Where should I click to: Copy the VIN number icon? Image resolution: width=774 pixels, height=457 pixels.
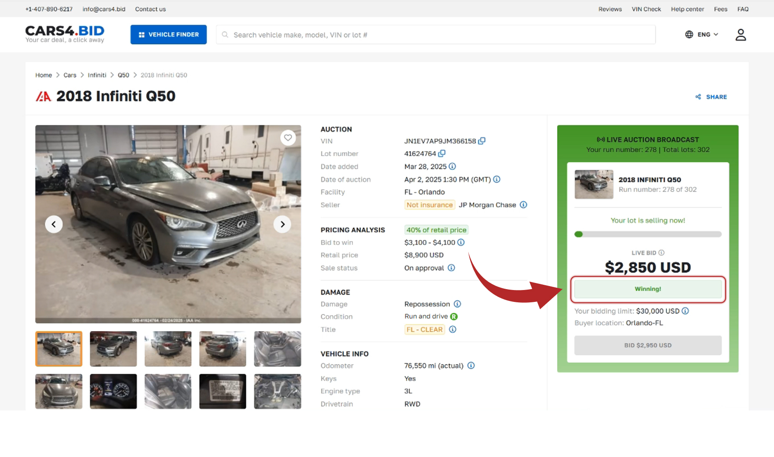482,141
